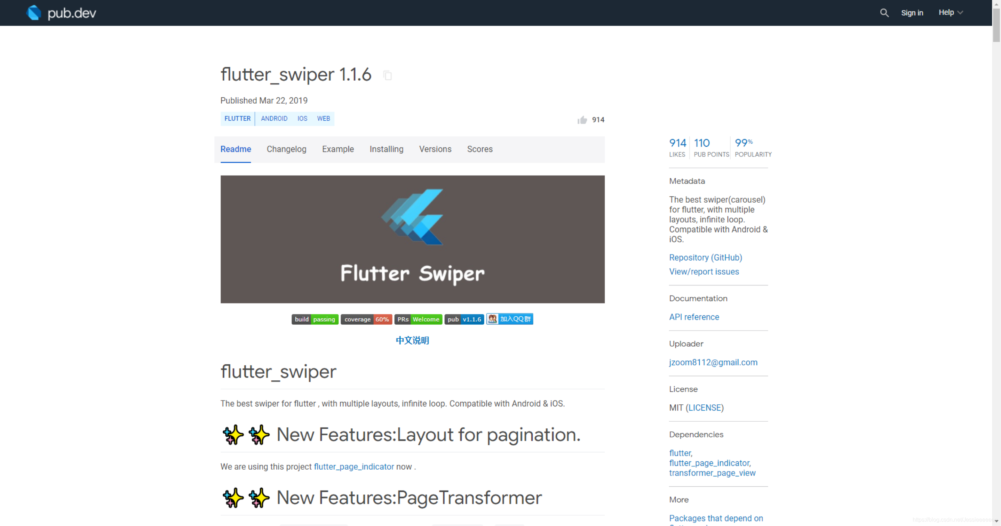Image resolution: width=1001 pixels, height=526 pixels.
Task: Click the ANDROID platform tag
Action: tap(274, 119)
